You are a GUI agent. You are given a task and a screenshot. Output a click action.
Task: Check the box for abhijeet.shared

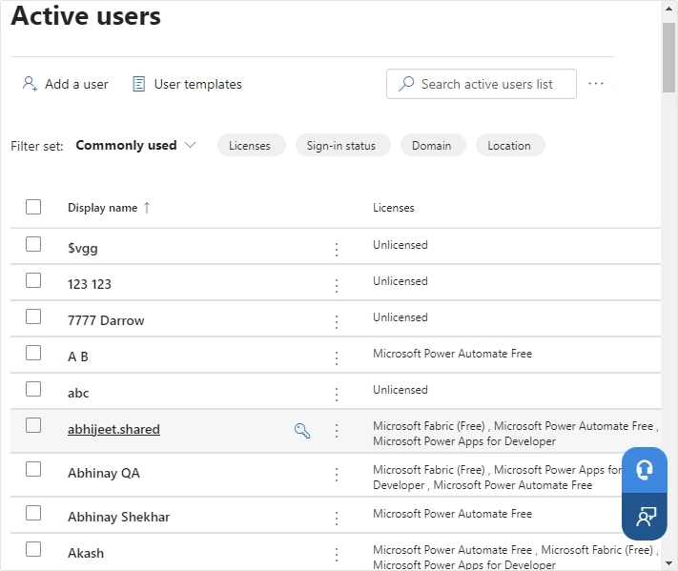[33, 425]
